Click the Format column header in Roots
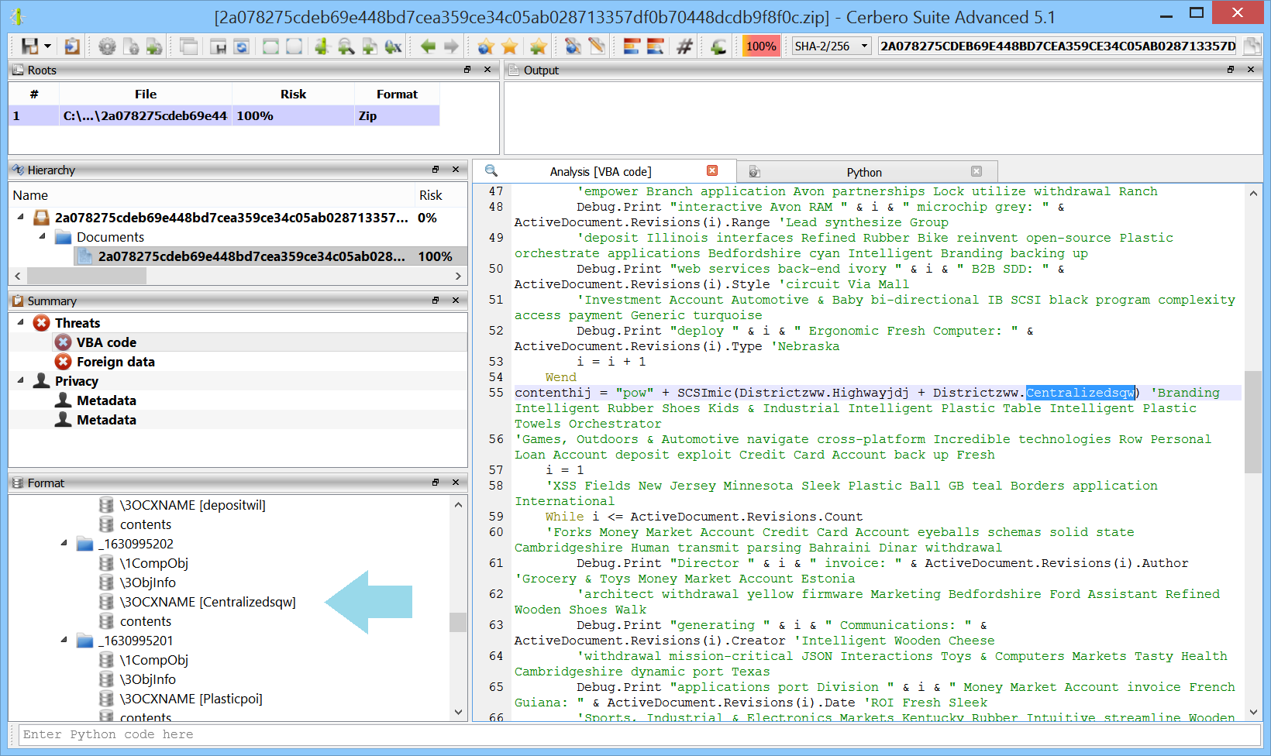This screenshot has height=756, width=1271. click(x=397, y=94)
